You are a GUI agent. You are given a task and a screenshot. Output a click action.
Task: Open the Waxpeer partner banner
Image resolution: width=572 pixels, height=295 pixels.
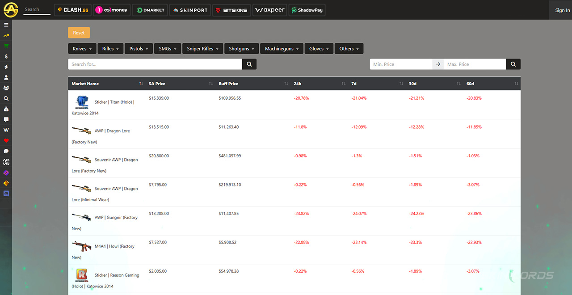[269, 10]
